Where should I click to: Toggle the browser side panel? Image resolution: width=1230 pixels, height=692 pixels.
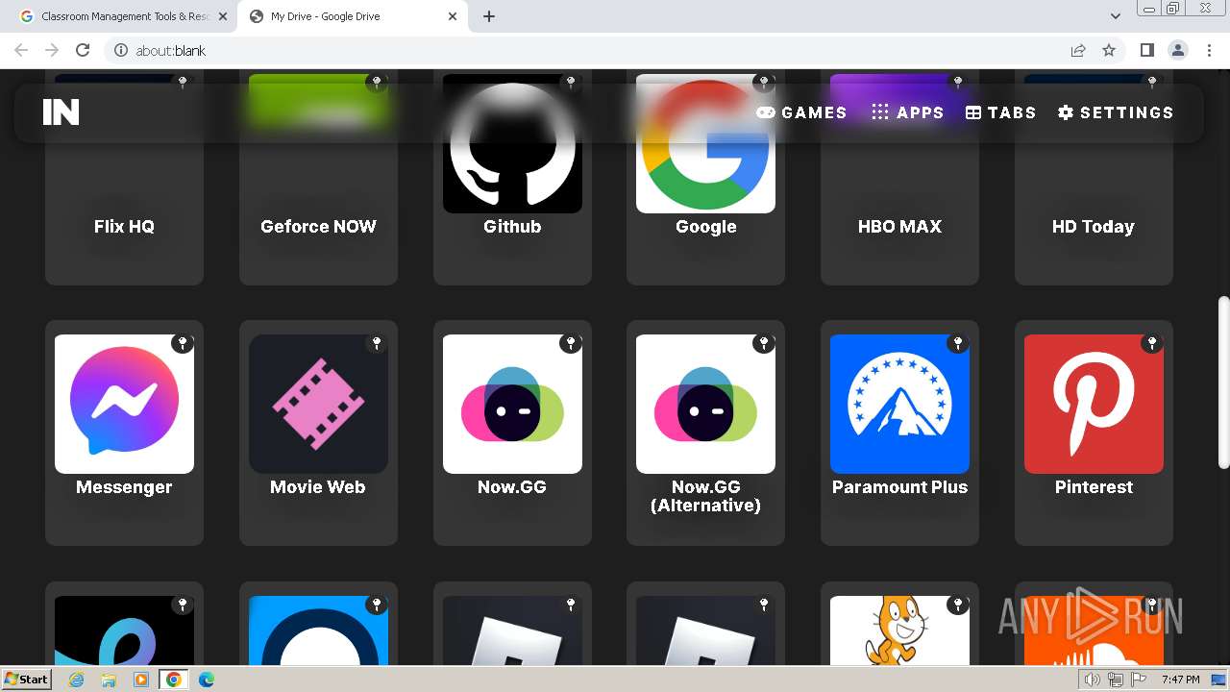tap(1146, 50)
